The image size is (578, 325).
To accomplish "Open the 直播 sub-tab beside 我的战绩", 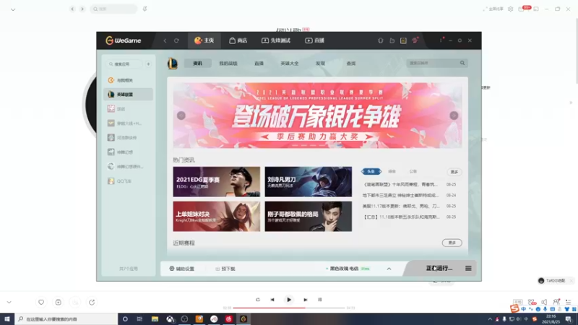I will coord(259,64).
